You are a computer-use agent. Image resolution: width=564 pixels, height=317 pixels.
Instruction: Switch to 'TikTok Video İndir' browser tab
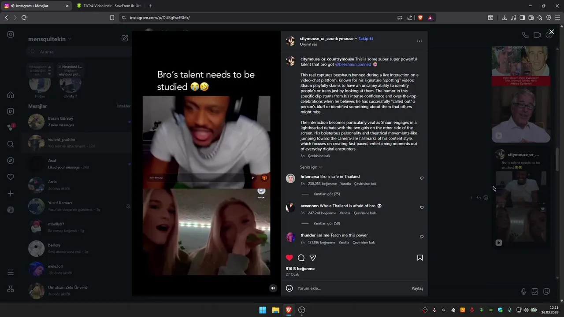pos(109,6)
